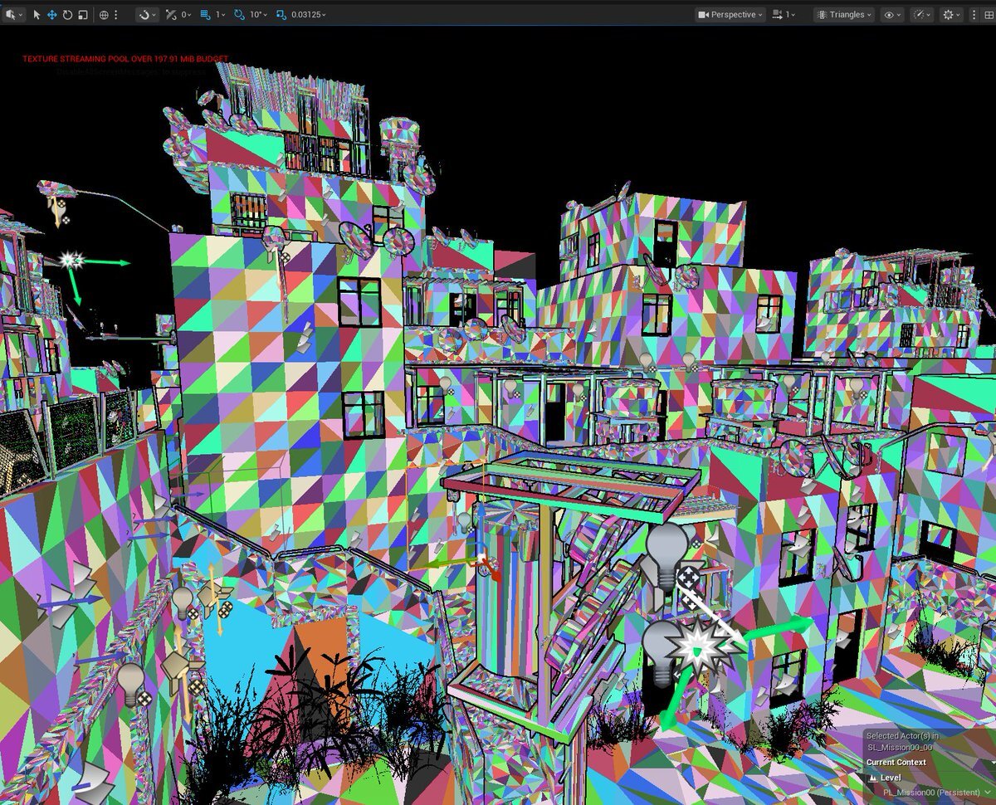Open the viewport settings gear menu
Image resolution: width=996 pixels, height=805 pixels.
click(x=950, y=15)
